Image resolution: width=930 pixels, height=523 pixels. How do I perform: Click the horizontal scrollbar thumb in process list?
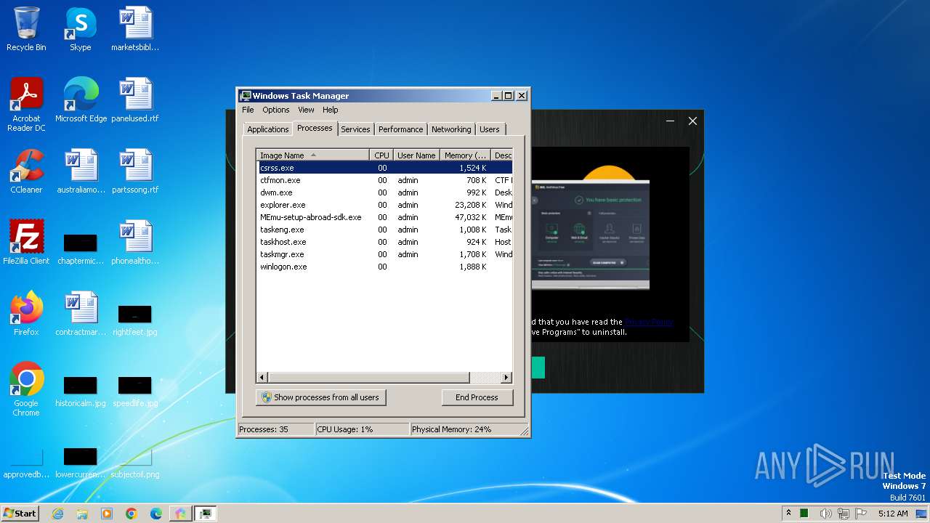pos(369,378)
